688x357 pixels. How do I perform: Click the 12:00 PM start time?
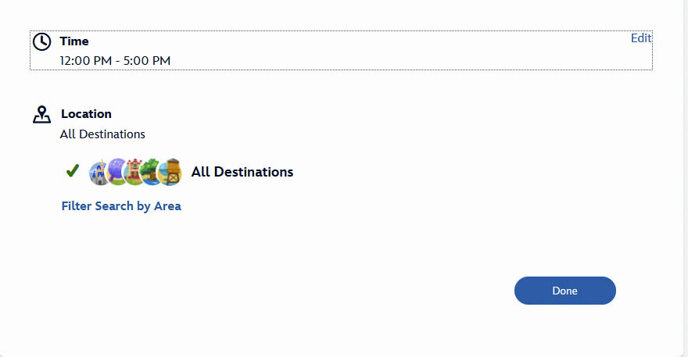[x=84, y=60]
